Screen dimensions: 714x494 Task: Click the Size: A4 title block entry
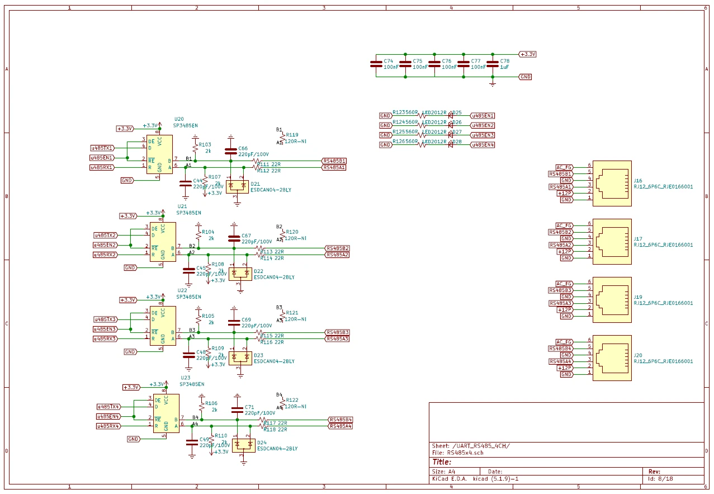point(444,472)
